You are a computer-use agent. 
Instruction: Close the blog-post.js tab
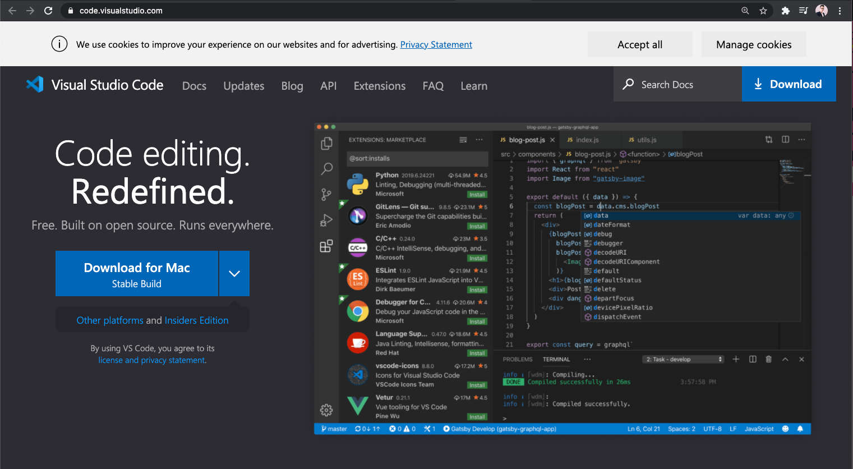pyautogui.click(x=552, y=140)
